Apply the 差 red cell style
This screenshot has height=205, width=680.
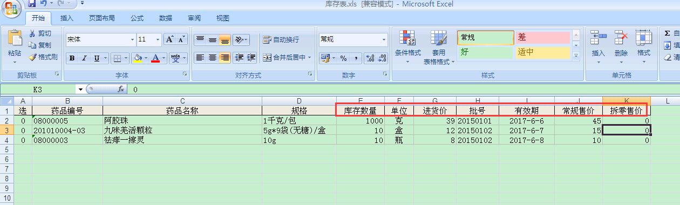(542, 37)
